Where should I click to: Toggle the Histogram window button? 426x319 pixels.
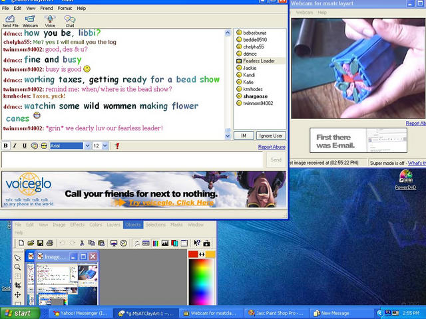pos(165,243)
